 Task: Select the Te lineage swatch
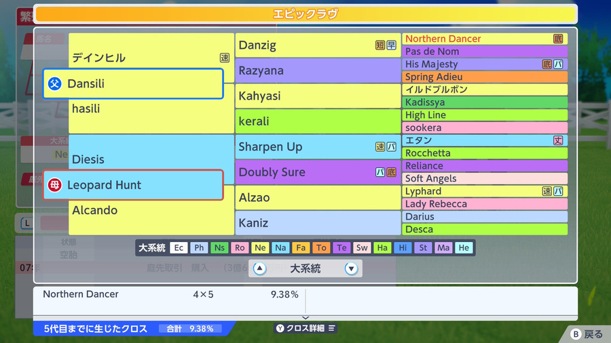click(x=341, y=247)
